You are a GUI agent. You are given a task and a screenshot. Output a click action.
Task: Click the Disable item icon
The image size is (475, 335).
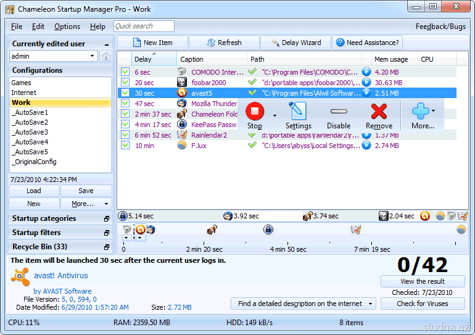pyautogui.click(x=339, y=112)
